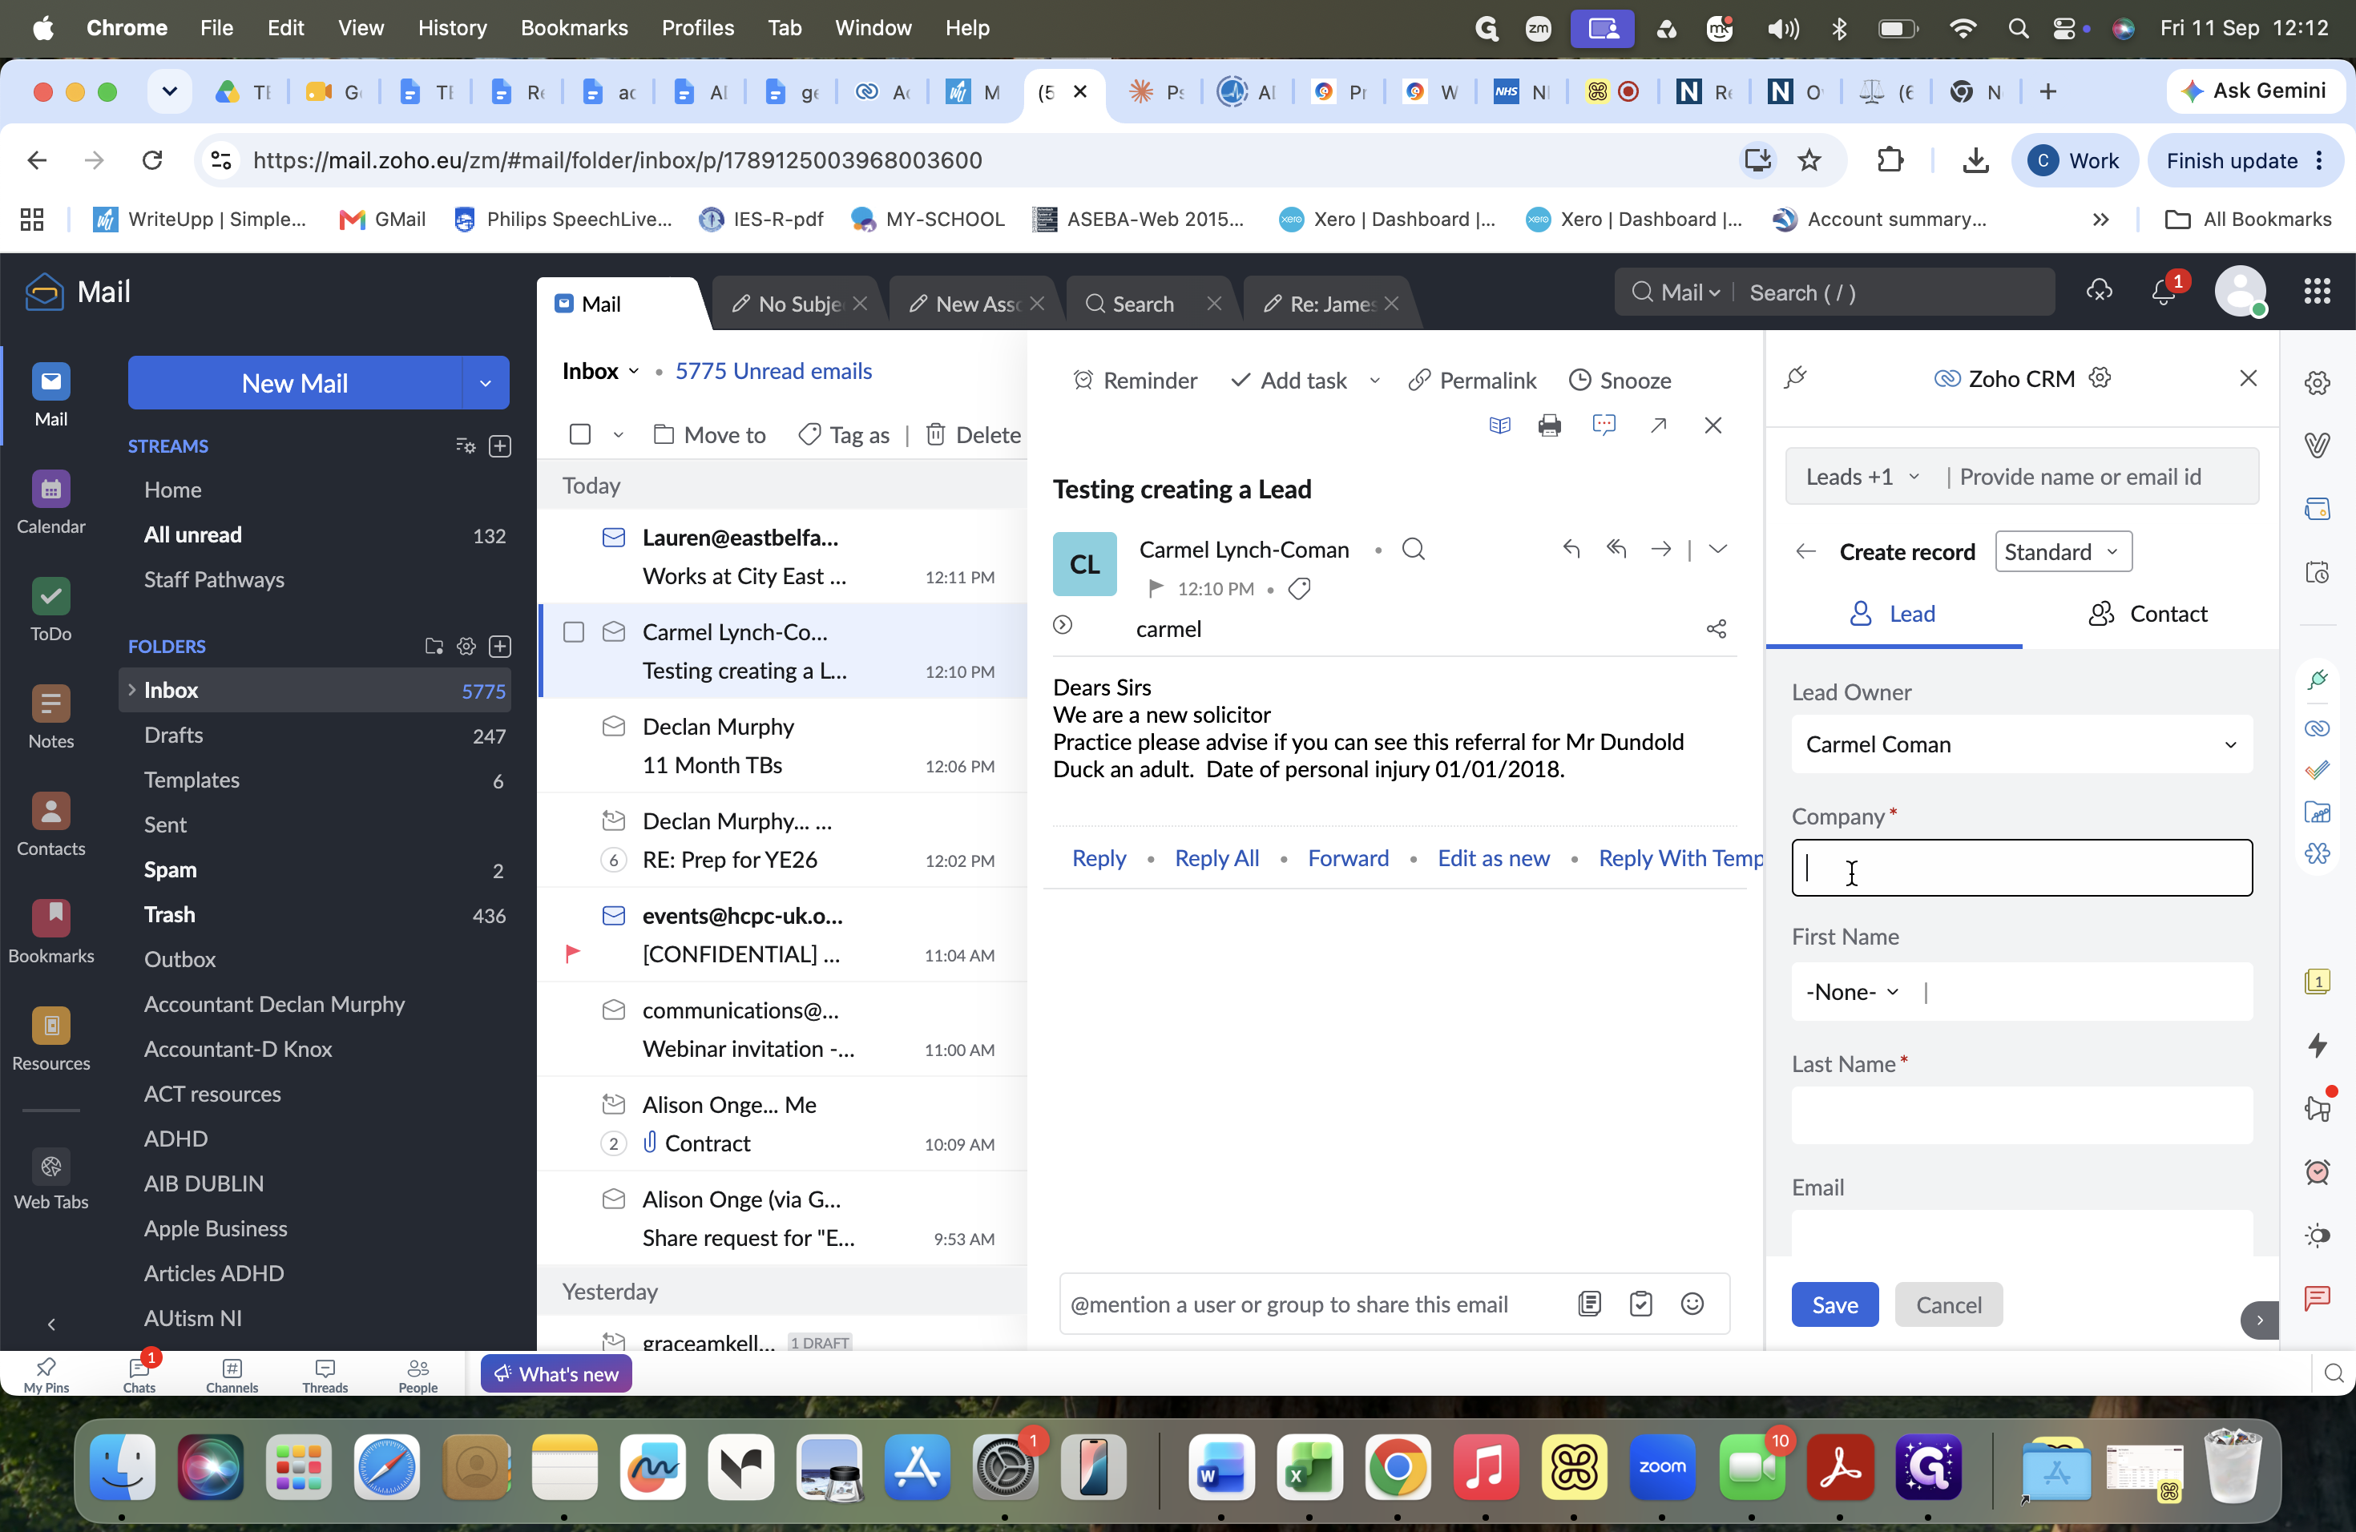Click into the Last Name input field

(x=2021, y=1115)
